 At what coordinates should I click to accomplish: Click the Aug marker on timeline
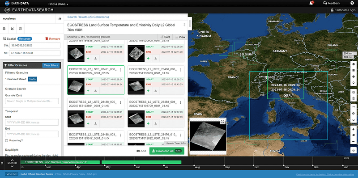(x=194, y=166)
